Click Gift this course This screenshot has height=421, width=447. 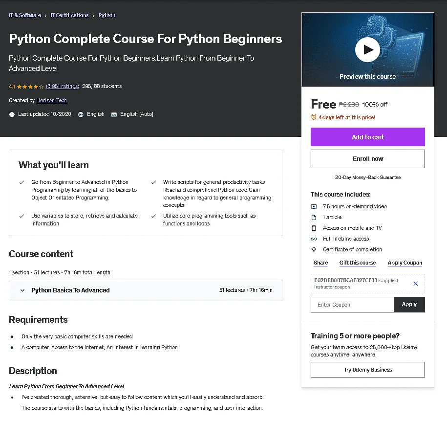pyautogui.click(x=357, y=263)
